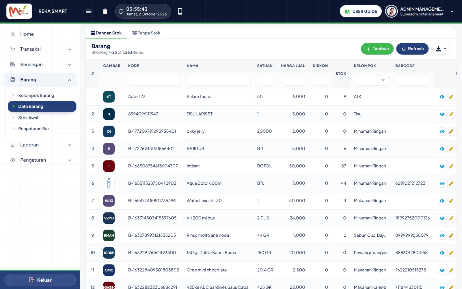Click pencil icon for Oreo mini chocolate
Image resolution: width=462 pixels, height=289 pixels.
pos(451,270)
